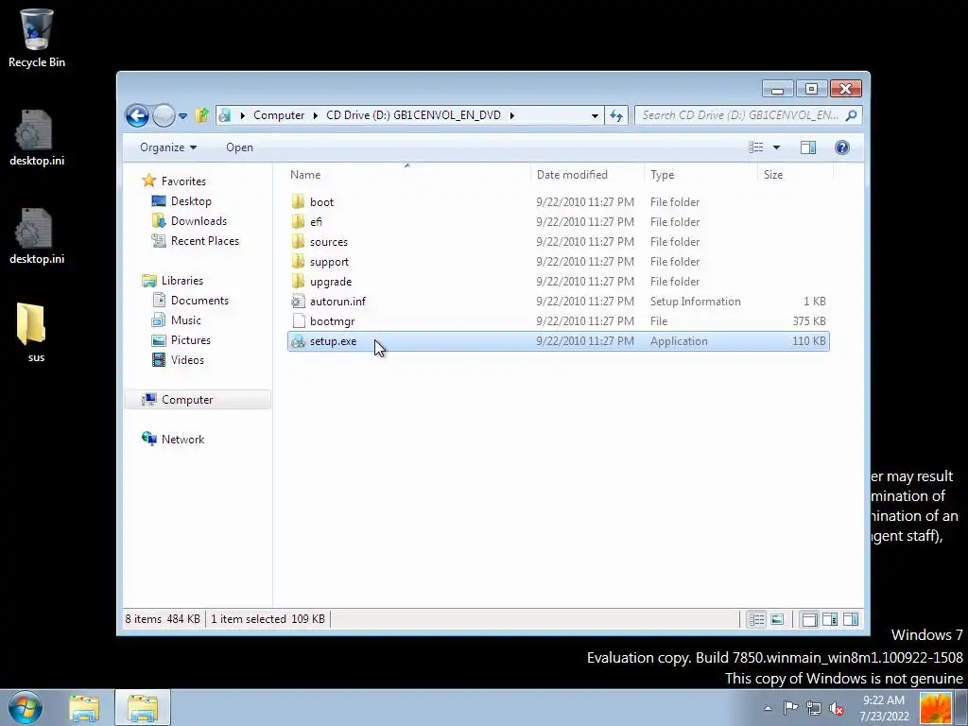Open the Organize menu

(x=168, y=147)
